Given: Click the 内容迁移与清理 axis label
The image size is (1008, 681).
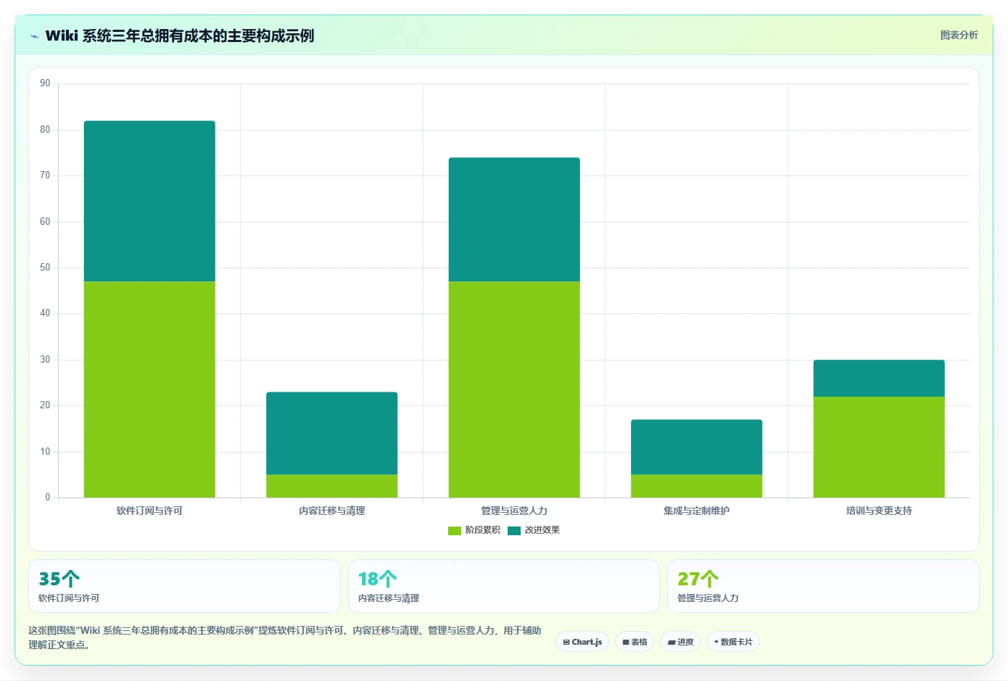Looking at the screenshot, I should [331, 511].
